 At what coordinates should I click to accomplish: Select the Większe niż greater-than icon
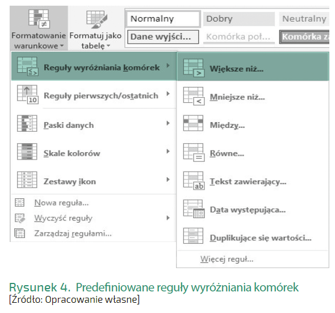194,68
